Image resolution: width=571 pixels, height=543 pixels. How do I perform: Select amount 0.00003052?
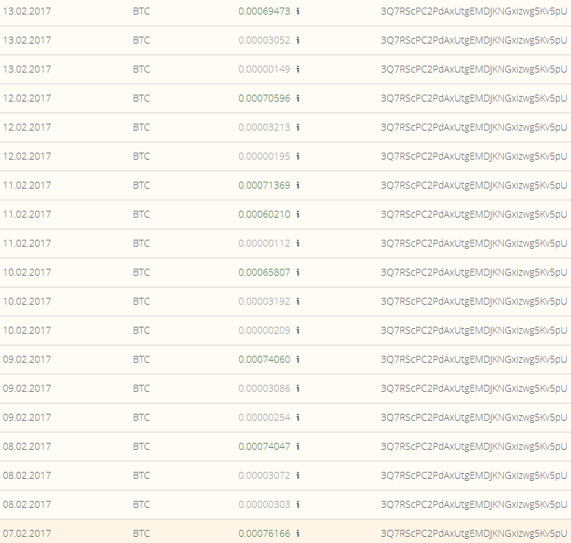click(264, 40)
